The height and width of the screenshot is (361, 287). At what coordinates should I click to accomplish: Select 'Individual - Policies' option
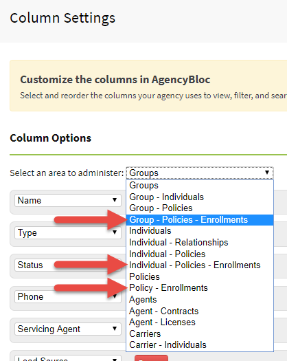click(x=200, y=254)
